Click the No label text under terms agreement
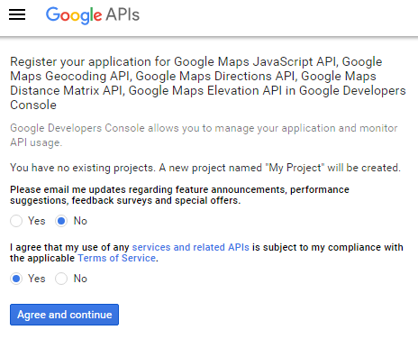 point(80,279)
